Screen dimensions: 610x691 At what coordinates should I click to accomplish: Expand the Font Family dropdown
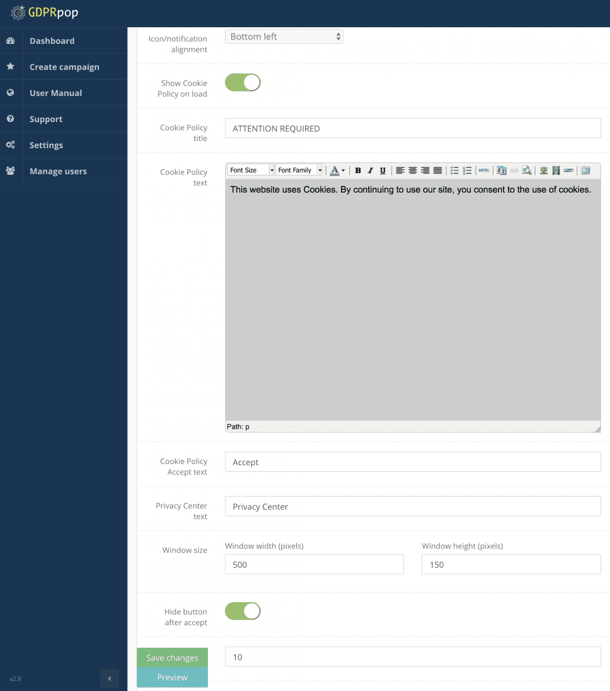coord(320,170)
